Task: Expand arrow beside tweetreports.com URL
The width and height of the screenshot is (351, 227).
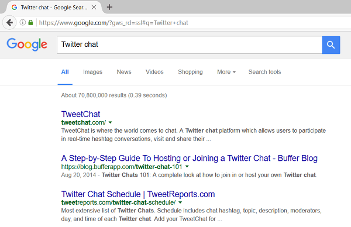Action: tap(180, 202)
